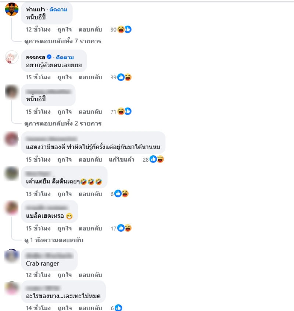Follow อรรถรส via ติดตาม link

click(65, 57)
